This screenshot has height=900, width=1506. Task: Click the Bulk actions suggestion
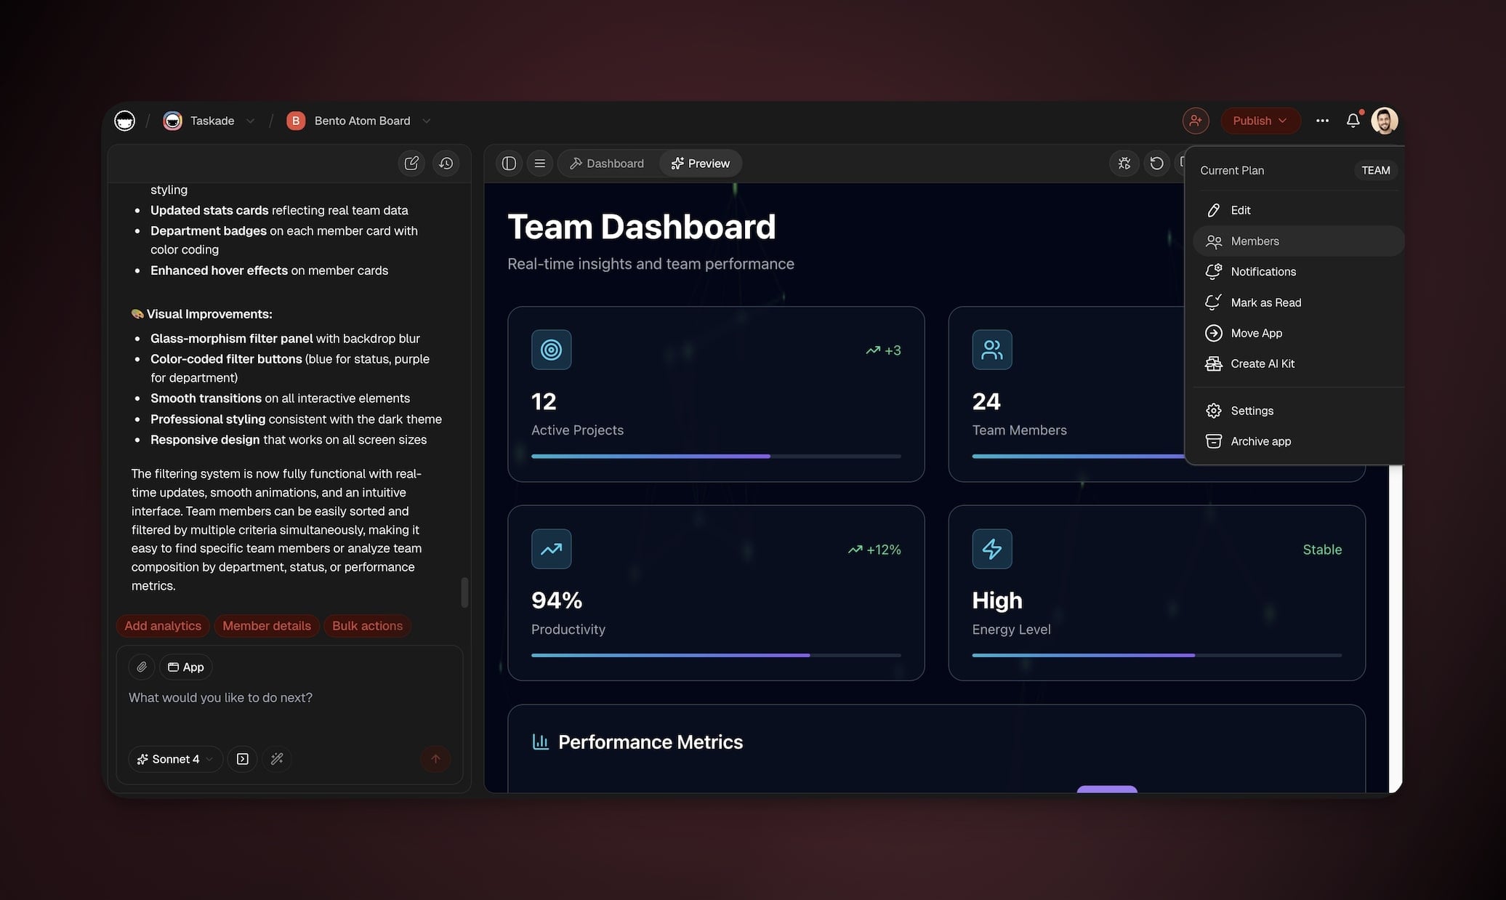[367, 626]
